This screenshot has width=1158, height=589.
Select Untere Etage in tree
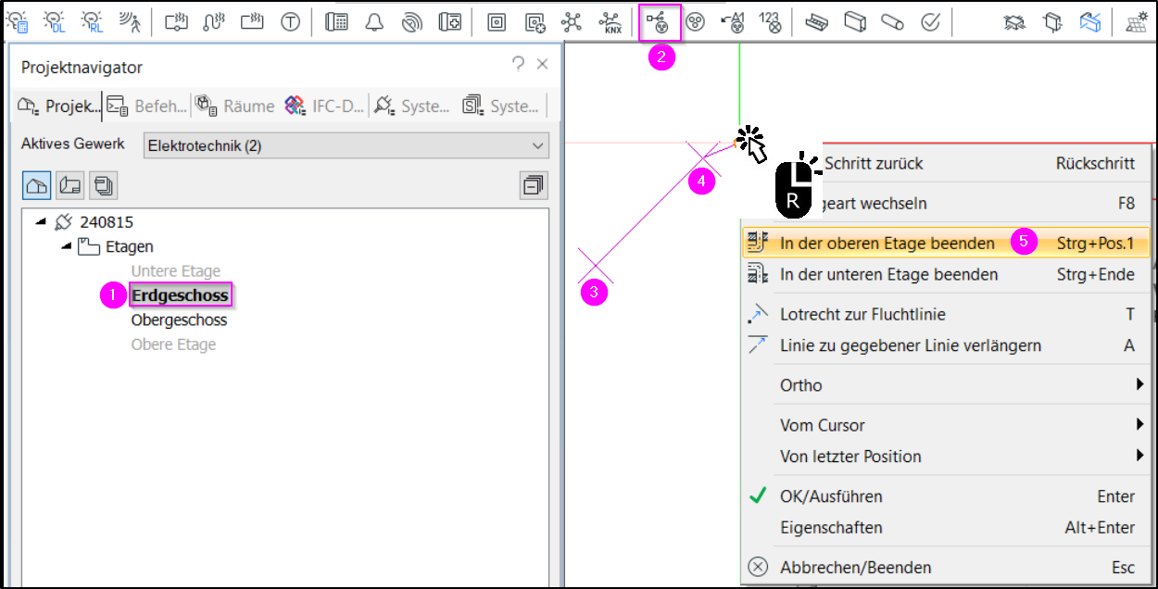176,271
